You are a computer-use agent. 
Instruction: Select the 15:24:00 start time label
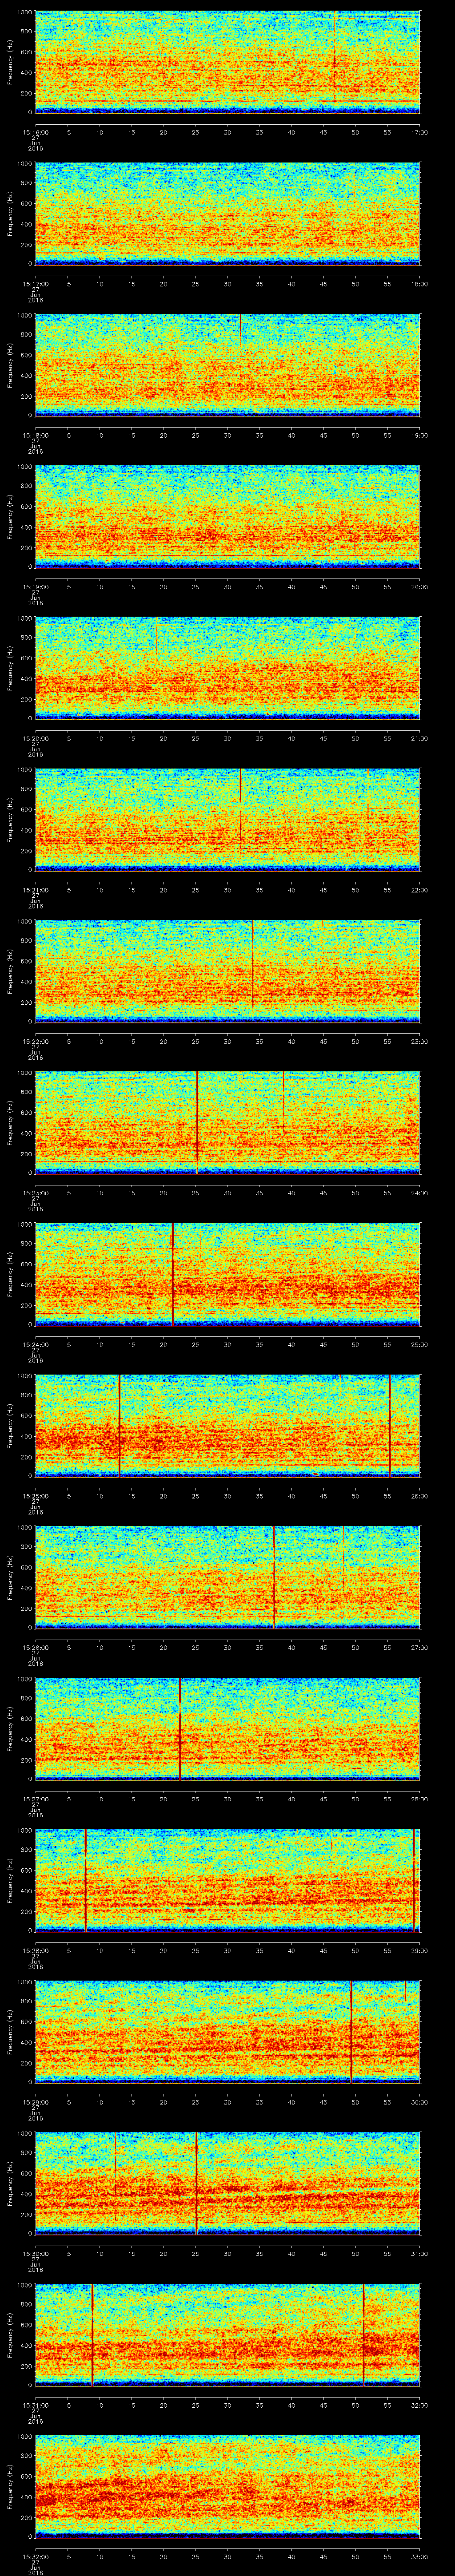(x=35, y=1344)
